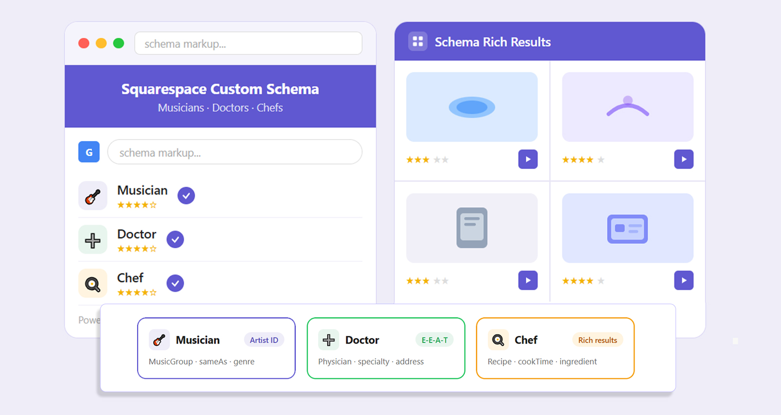The image size is (781, 415).
Task: Play the document result card
Action: pyautogui.click(x=528, y=280)
